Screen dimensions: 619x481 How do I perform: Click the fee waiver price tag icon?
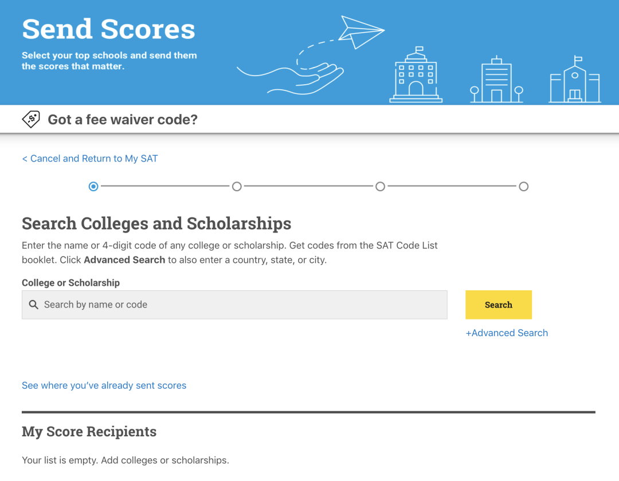(31, 119)
